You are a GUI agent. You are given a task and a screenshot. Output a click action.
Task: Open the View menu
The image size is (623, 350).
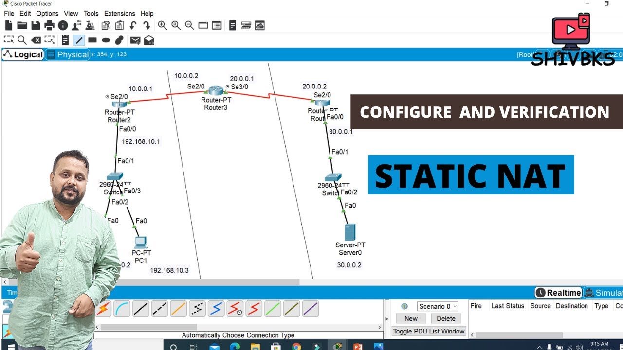pyautogui.click(x=71, y=14)
